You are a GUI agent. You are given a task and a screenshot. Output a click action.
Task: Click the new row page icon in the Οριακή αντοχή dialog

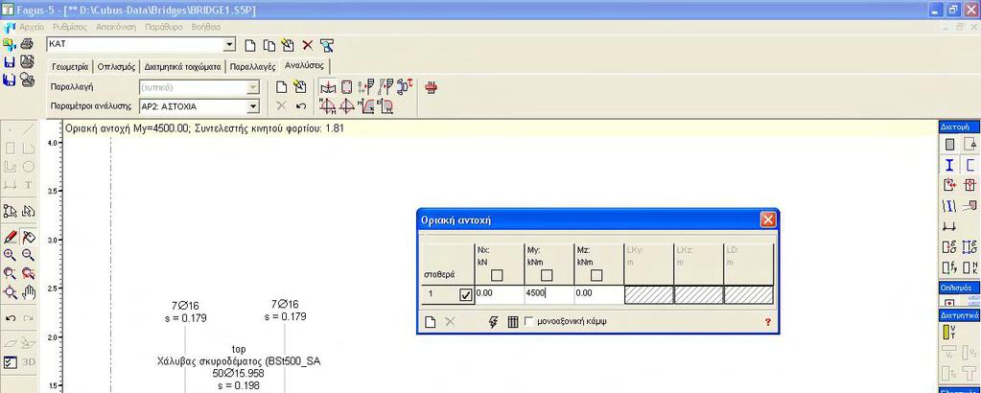pos(431,322)
